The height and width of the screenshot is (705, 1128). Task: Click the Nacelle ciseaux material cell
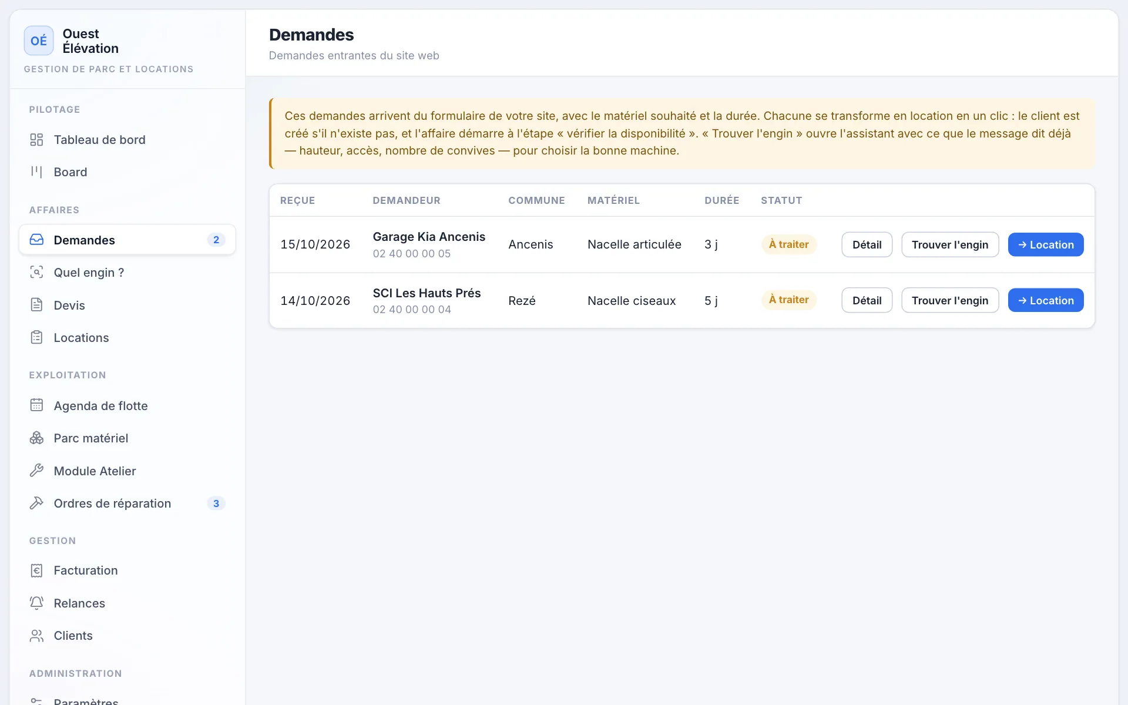pos(632,301)
